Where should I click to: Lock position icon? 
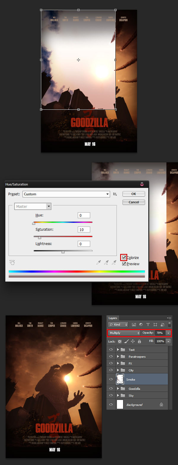tap(133, 341)
